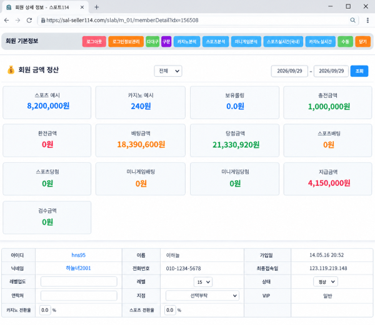Click the small green 다대구 button

click(x=152, y=42)
